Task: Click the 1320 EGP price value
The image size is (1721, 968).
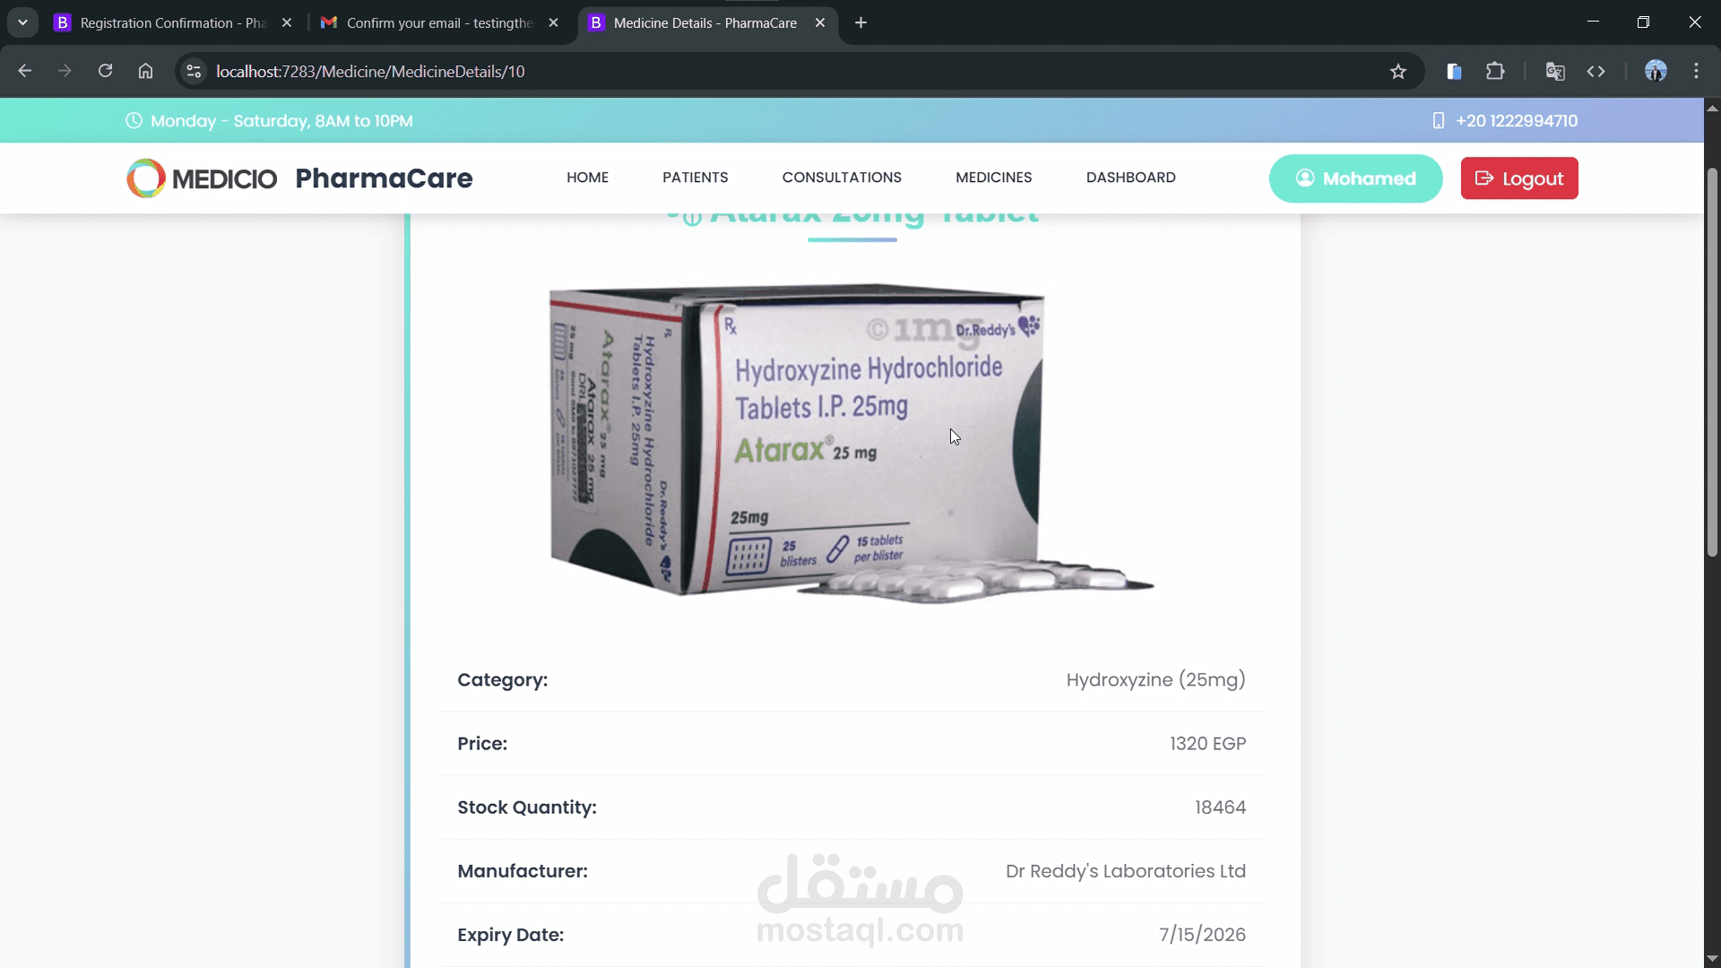Action: [1207, 743]
